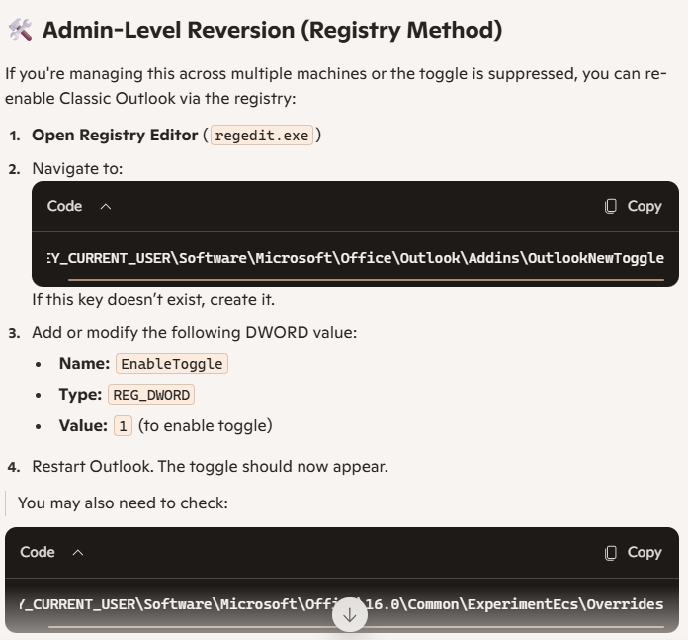This screenshot has width=688, height=640.
Task: Click the value 1 inline code
Action: pos(123,426)
